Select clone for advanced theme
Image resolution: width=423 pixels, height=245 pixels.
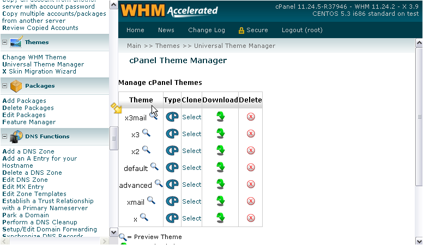tap(191, 185)
